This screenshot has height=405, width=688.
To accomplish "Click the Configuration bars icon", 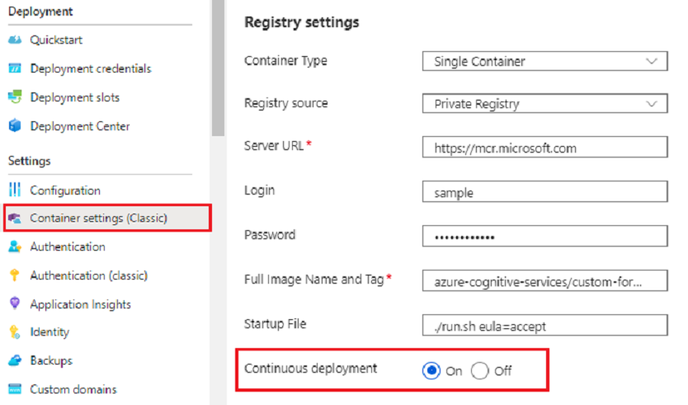I will pyautogui.click(x=14, y=191).
